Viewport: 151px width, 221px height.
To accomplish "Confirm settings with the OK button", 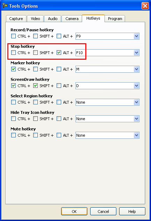I will (x=74, y=211).
